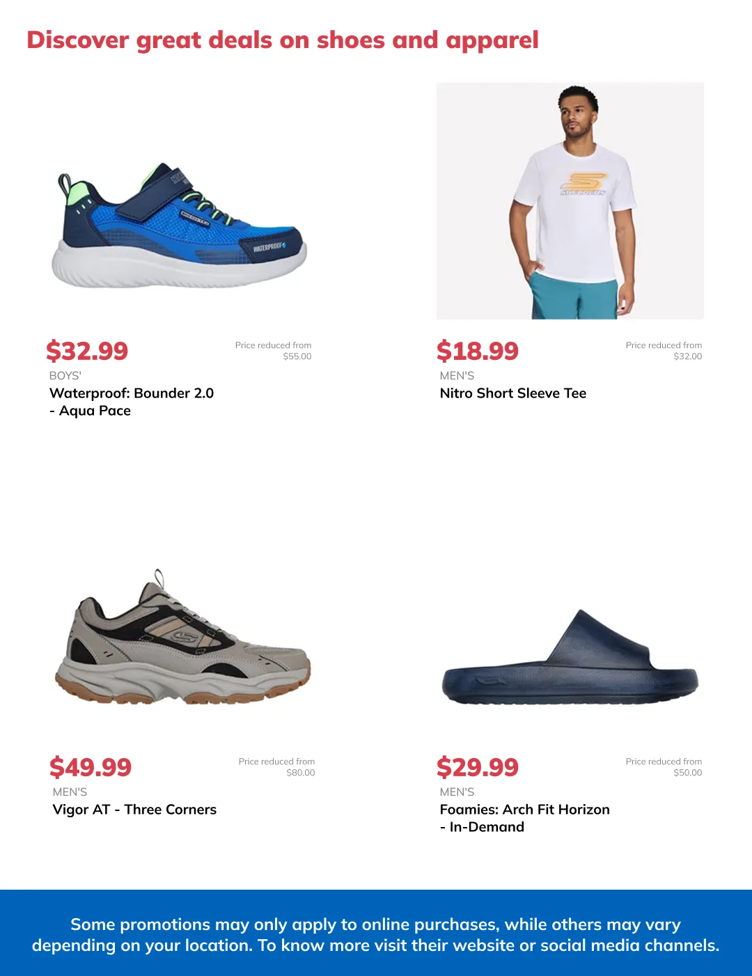This screenshot has height=976, width=752.
Task: Click the $32.99 price
Action: click(x=87, y=351)
